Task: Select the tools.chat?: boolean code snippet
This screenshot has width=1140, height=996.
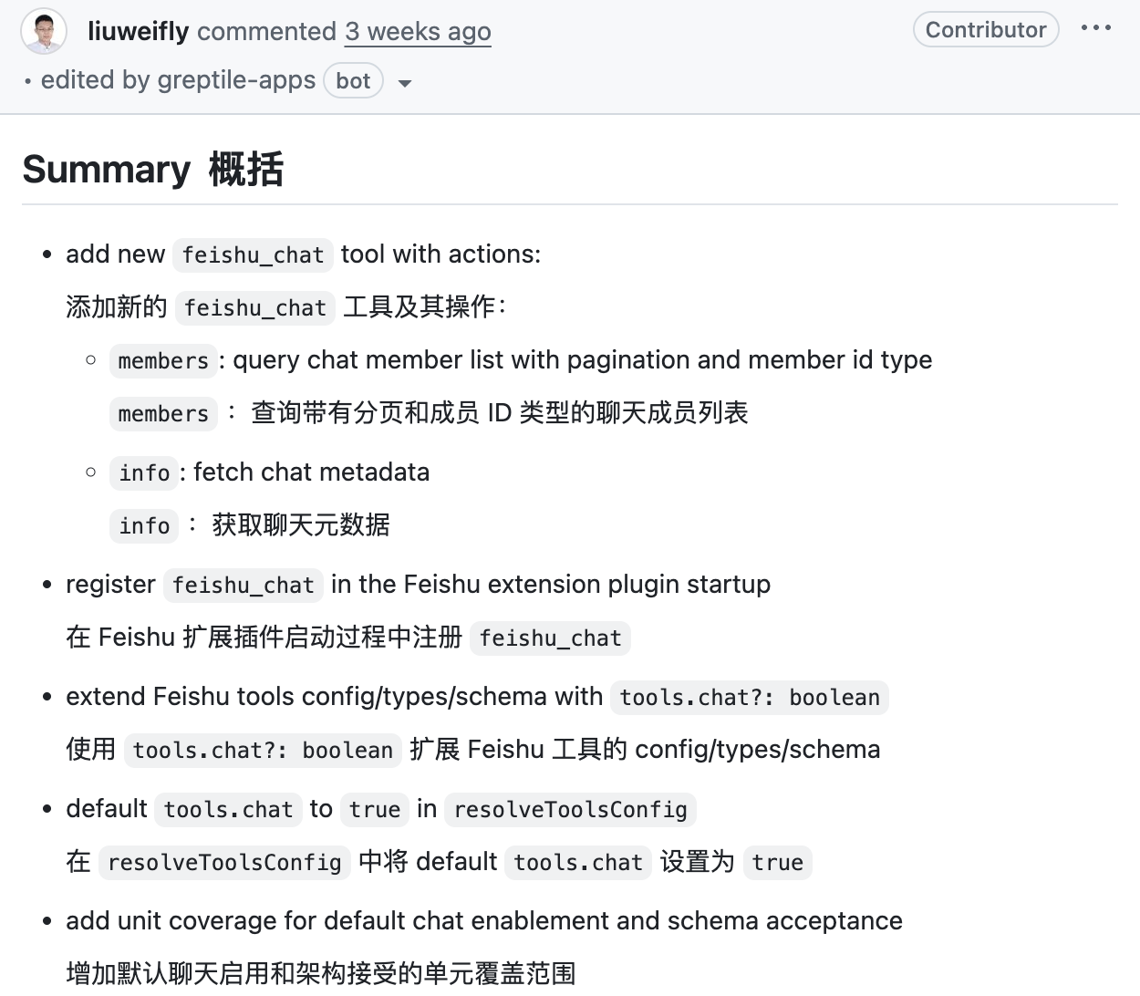Action: point(749,698)
